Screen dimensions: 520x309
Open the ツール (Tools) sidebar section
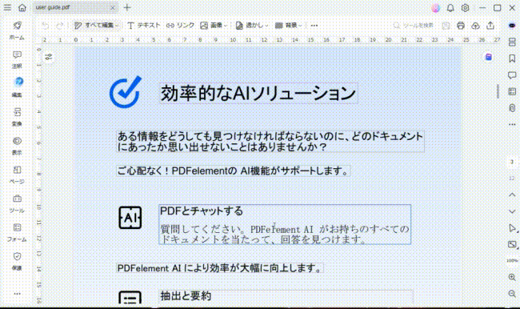17,203
